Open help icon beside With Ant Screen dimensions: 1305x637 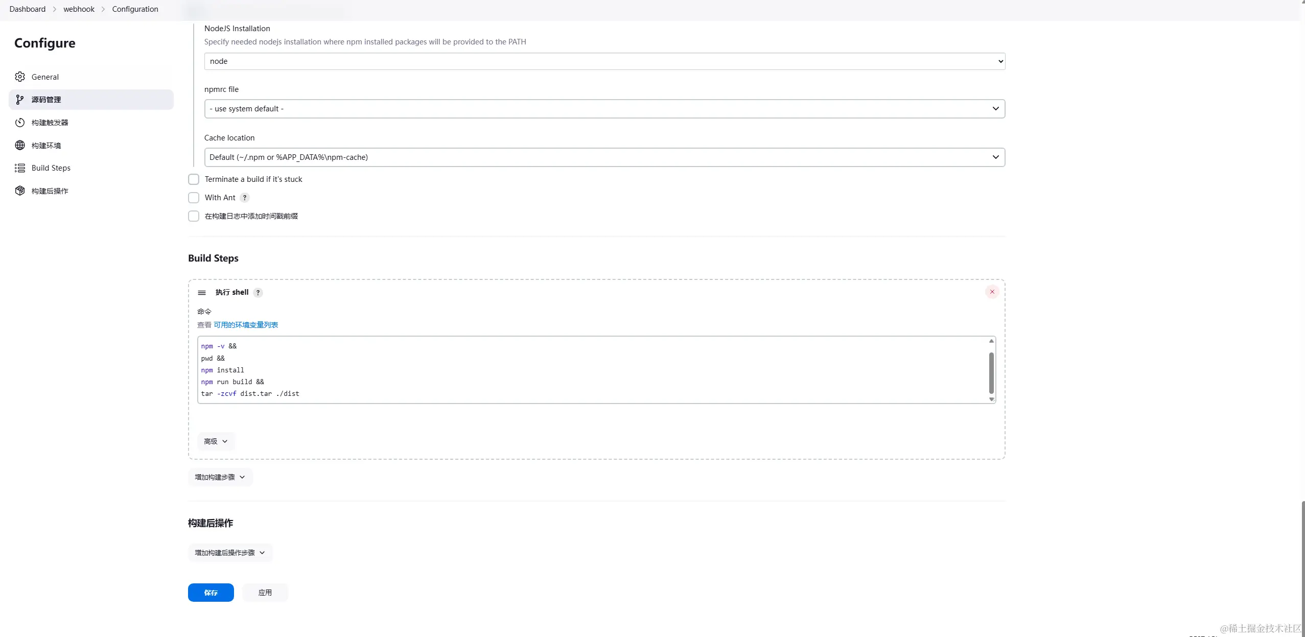(245, 198)
